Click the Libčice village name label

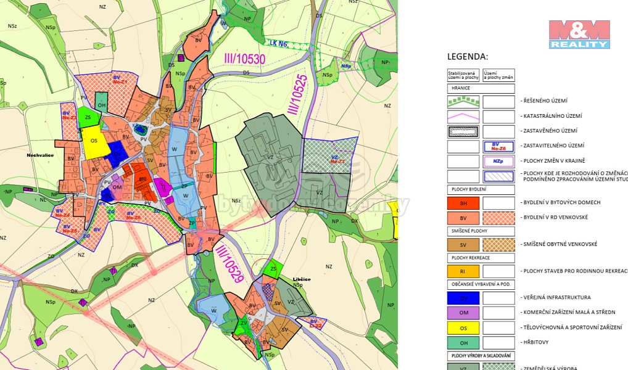click(302, 279)
